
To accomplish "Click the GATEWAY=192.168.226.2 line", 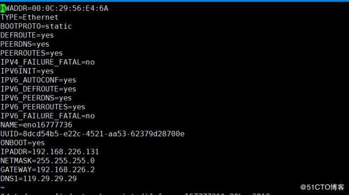I will click(48, 170).
